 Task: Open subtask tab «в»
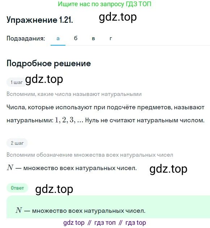pyautogui.click(x=93, y=38)
